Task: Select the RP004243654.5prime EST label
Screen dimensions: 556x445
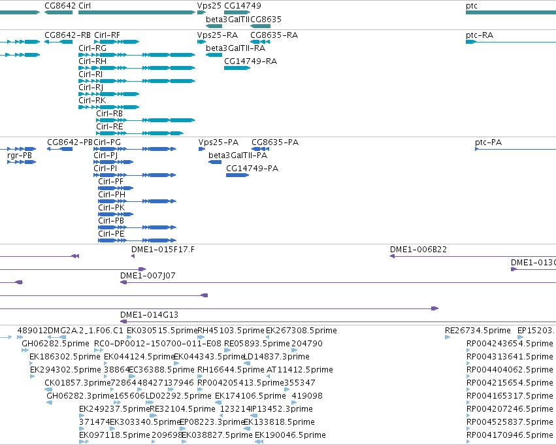Action: 510,344
